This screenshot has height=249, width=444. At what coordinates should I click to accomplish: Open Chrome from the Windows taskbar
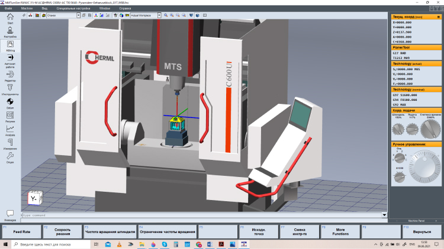point(198,244)
